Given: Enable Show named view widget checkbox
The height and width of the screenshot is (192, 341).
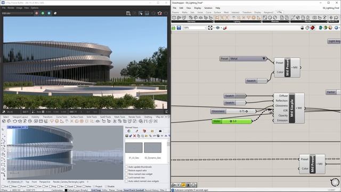Looking at the screenshot, I should [x=126, y=174].
